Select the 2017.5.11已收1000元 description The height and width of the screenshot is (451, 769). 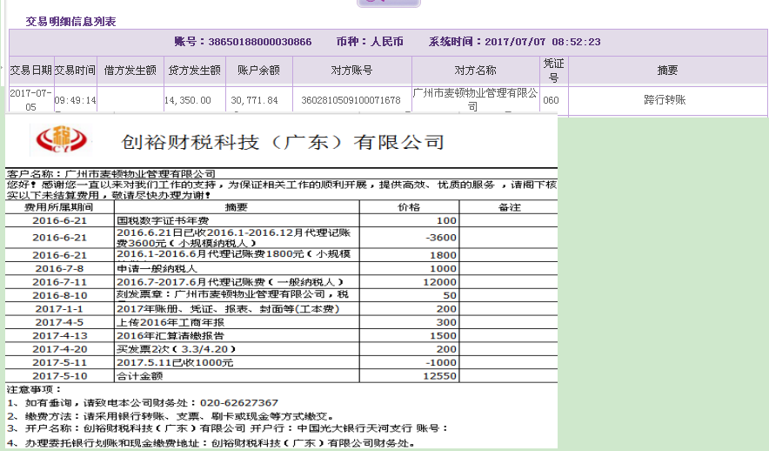tap(175, 363)
